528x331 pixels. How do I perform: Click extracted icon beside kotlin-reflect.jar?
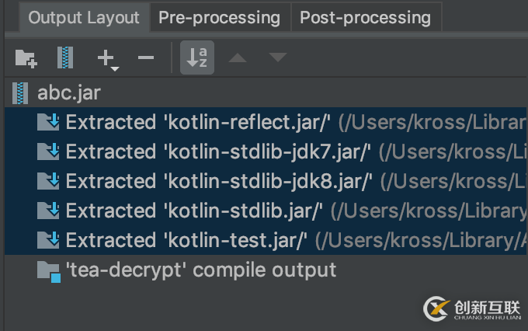[x=49, y=122]
